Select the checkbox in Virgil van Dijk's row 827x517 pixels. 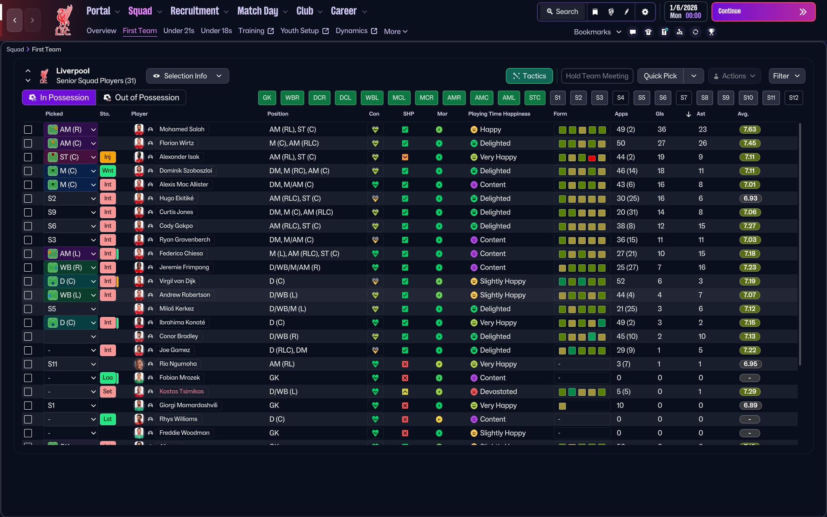pyautogui.click(x=28, y=281)
